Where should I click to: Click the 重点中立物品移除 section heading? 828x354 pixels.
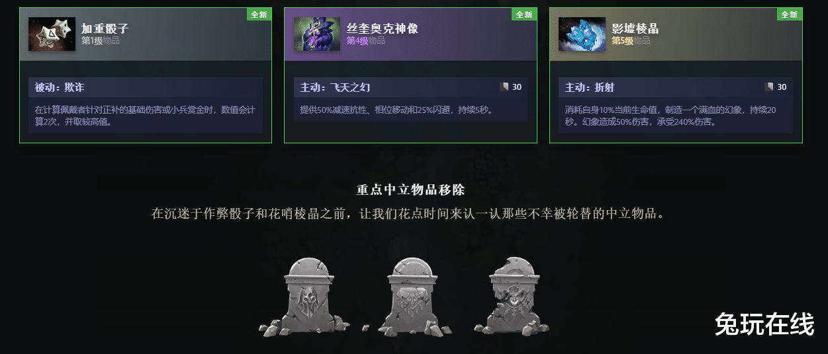click(411, 190)
